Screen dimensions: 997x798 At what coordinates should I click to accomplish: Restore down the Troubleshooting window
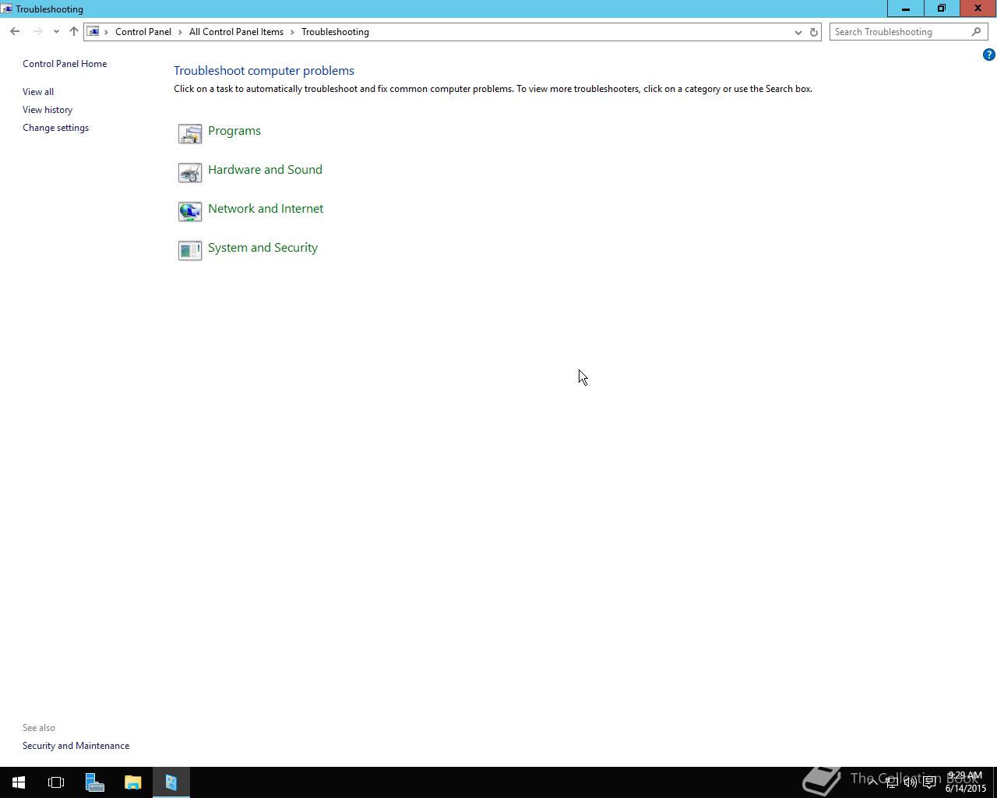click(942, 8)
